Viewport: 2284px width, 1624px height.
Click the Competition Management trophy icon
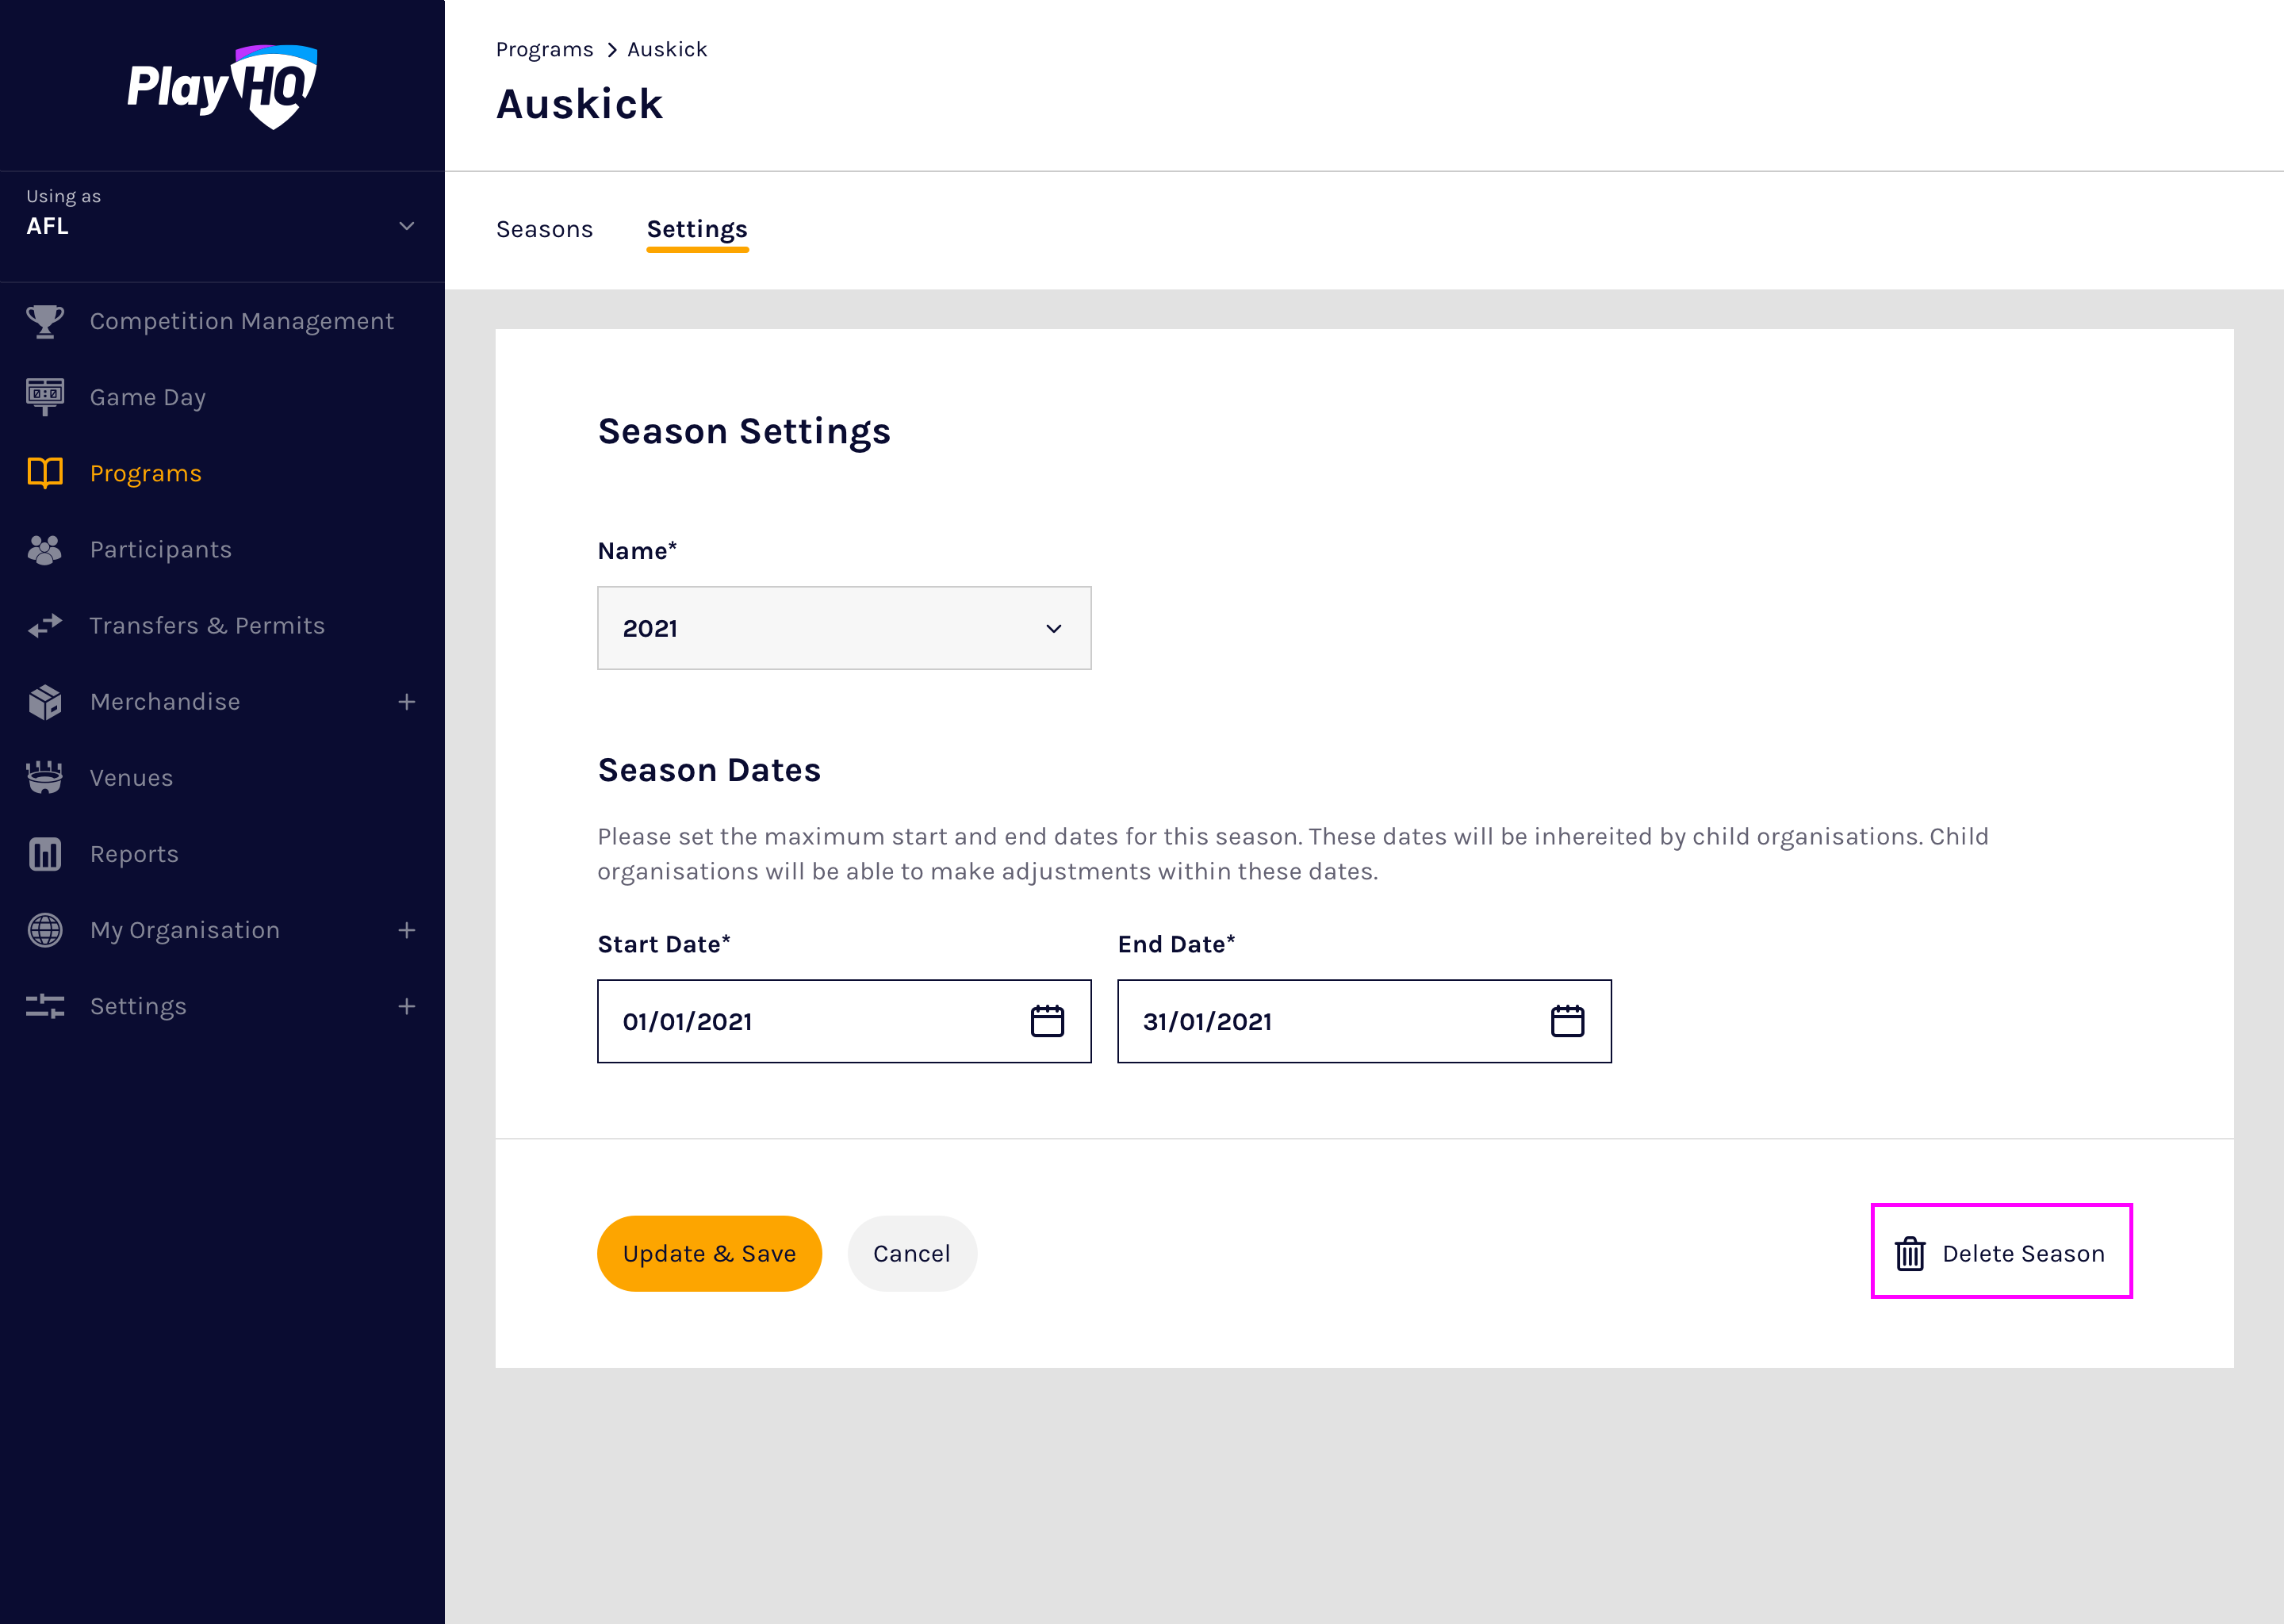click(45, 321)
